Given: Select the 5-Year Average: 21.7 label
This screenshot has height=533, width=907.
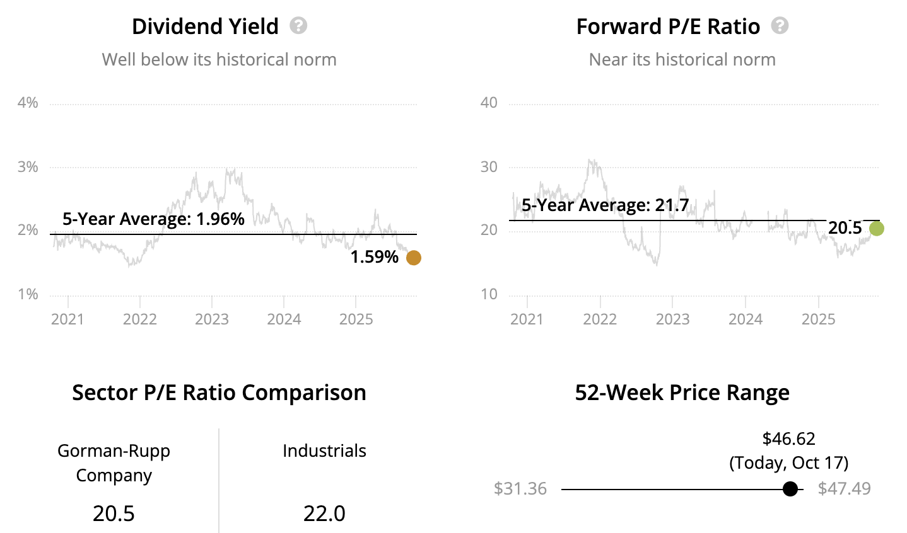Looking at the screenshot, I should click(x=605, y=205).
